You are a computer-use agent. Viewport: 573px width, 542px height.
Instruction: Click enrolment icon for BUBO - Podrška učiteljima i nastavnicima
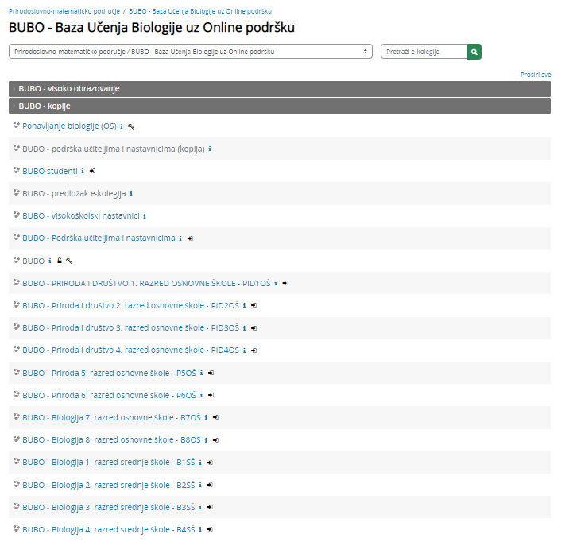pyautogui.click(x=190, y=238)
